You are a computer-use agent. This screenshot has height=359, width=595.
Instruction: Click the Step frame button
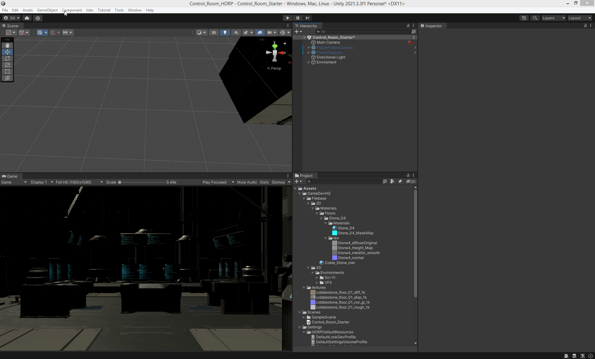[307, 18]
